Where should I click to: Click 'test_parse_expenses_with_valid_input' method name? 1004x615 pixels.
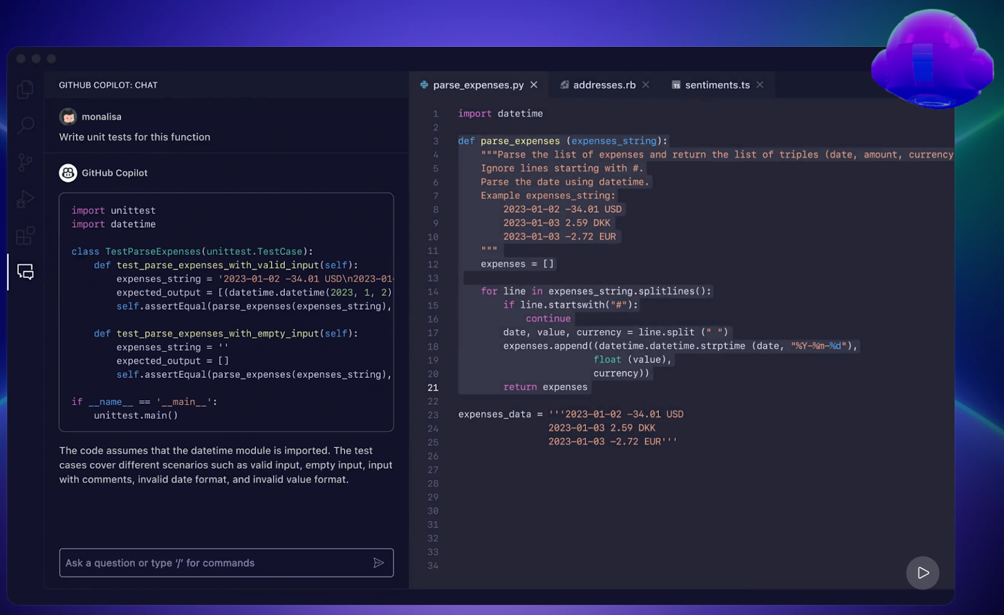coord(218,265)
